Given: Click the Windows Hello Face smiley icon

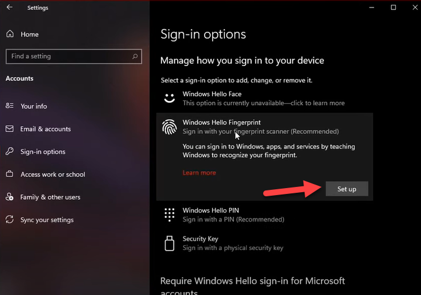Looking at the screenshot, I should click(170, 98).
